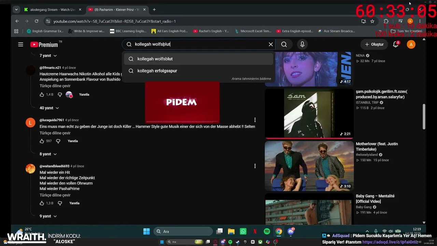Open options menu for @lucaguida7961's comment
437x246 pixels.
tap(255, 120)
